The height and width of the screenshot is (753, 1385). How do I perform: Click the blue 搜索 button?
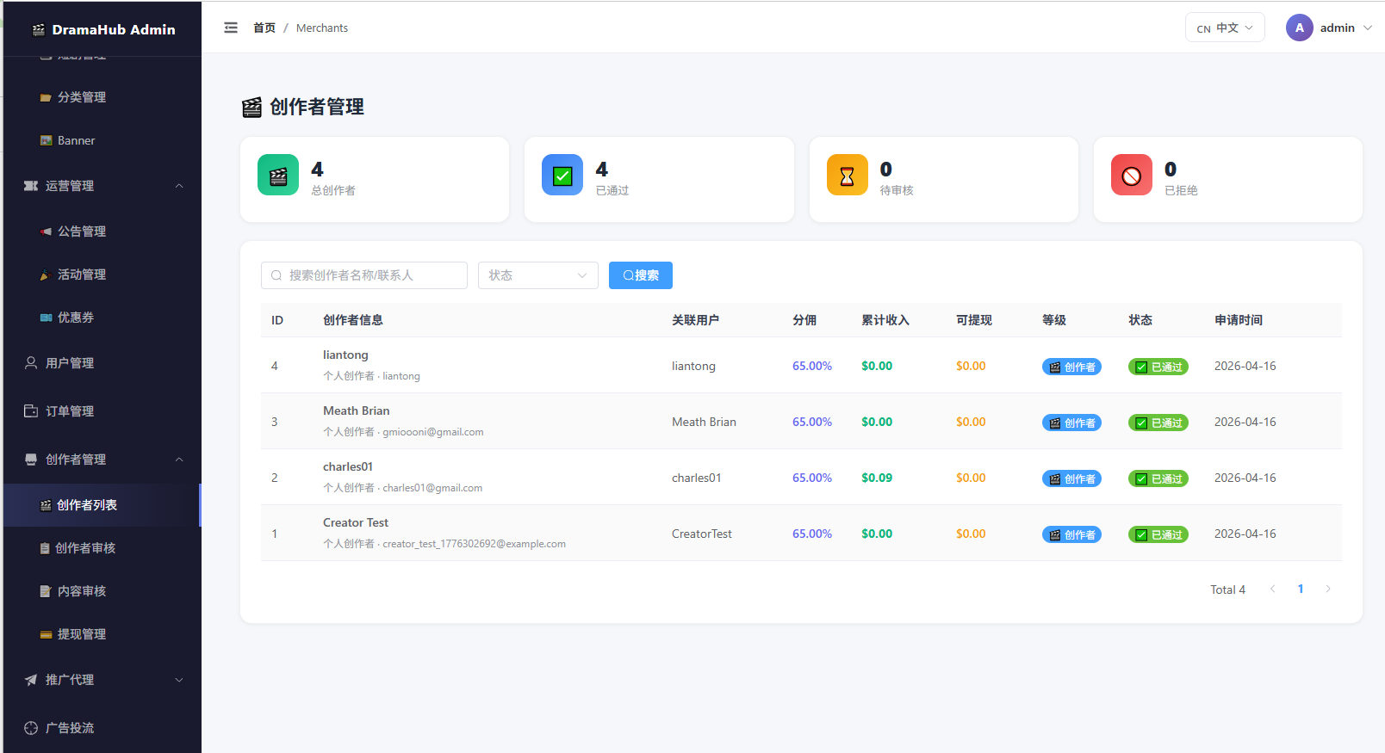click(641, 275)
